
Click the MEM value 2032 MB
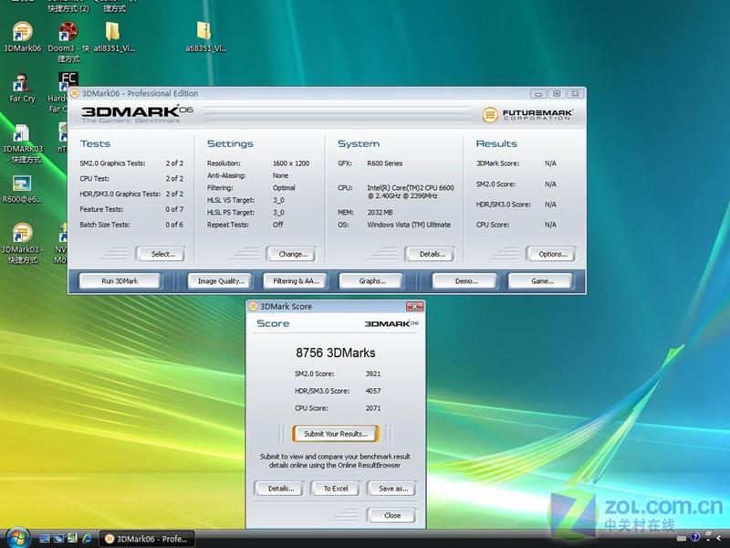380,213
